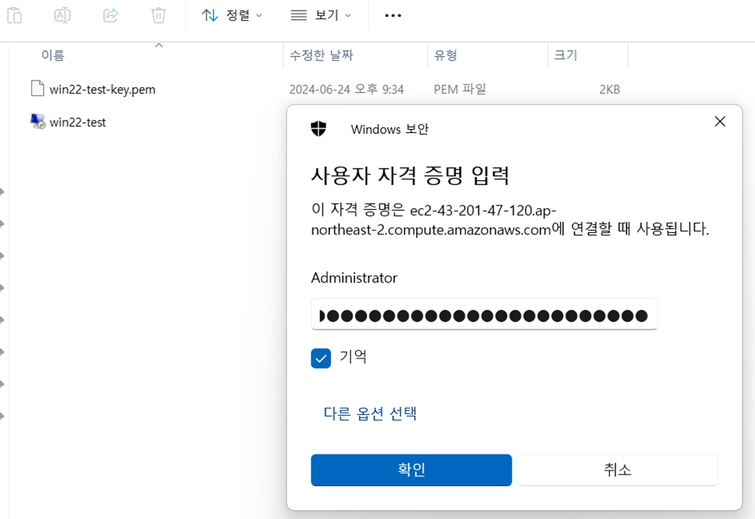
Task: Click the 2KB size cell
Action: coord(610,90)
